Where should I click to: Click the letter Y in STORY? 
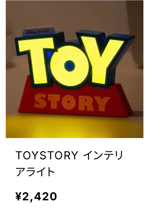tap(102, 104)
